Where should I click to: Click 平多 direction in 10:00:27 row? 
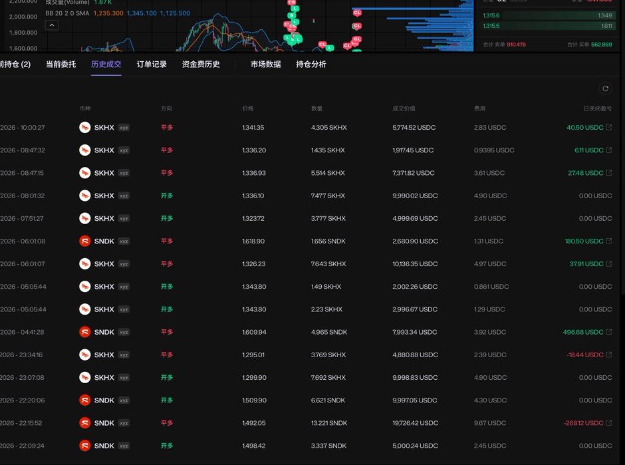coord(167,128)
